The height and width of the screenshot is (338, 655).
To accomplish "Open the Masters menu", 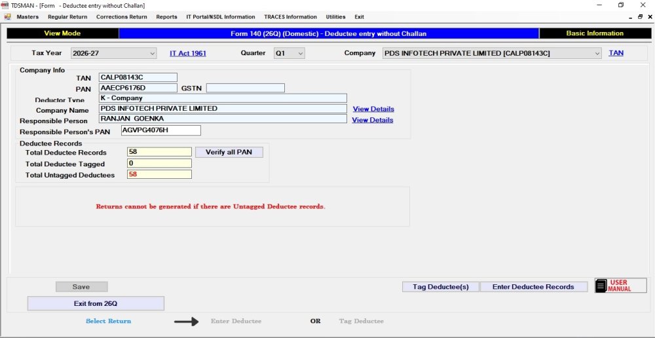I will point(28,17).
